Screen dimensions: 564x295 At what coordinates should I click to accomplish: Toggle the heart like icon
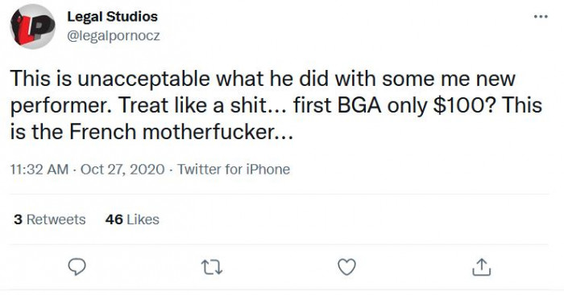[346, 267]
